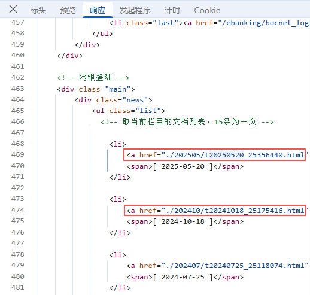Click line number 474 in the gutter
This screenshot has width=310, height=295.
click(x=18, y=210)
